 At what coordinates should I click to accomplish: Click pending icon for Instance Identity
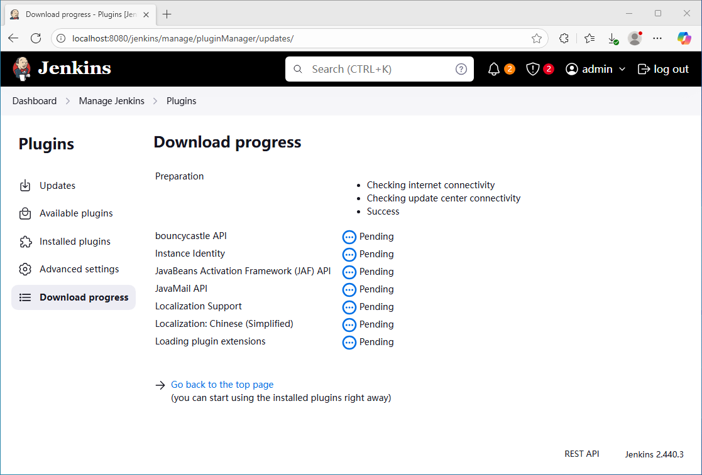349,254
